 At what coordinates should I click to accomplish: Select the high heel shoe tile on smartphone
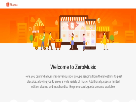point(93,34)
